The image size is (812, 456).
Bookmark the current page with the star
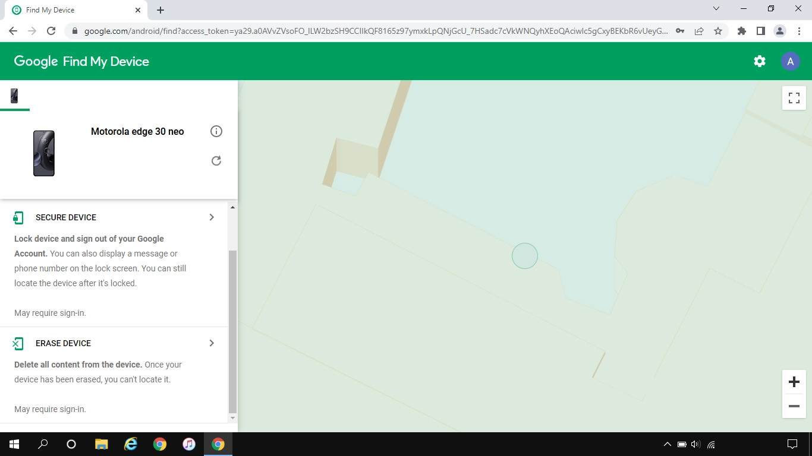pos(719,30)
